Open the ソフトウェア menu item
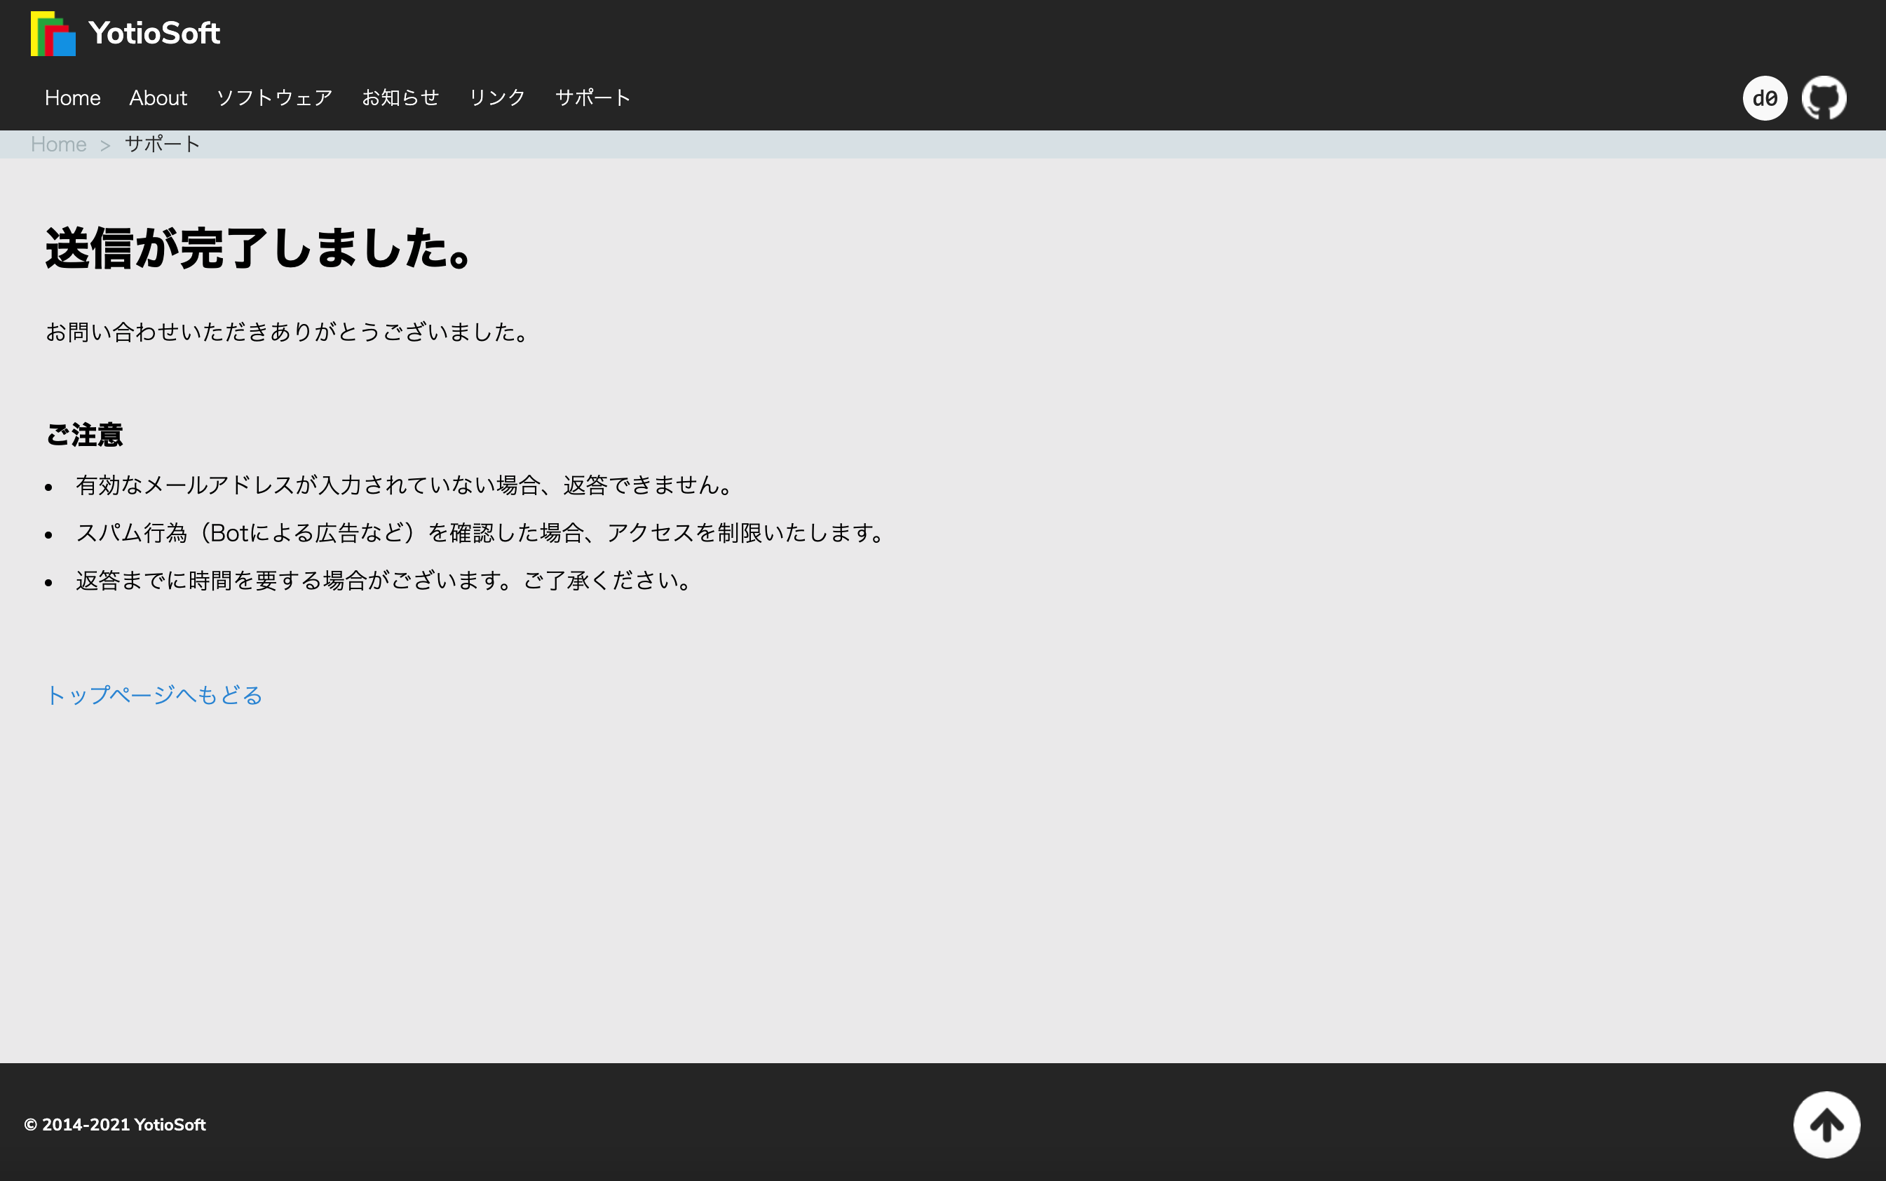 (x=275, y=97)
